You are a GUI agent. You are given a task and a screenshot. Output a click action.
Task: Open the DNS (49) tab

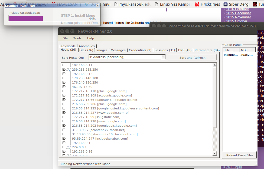click(185, 50)
